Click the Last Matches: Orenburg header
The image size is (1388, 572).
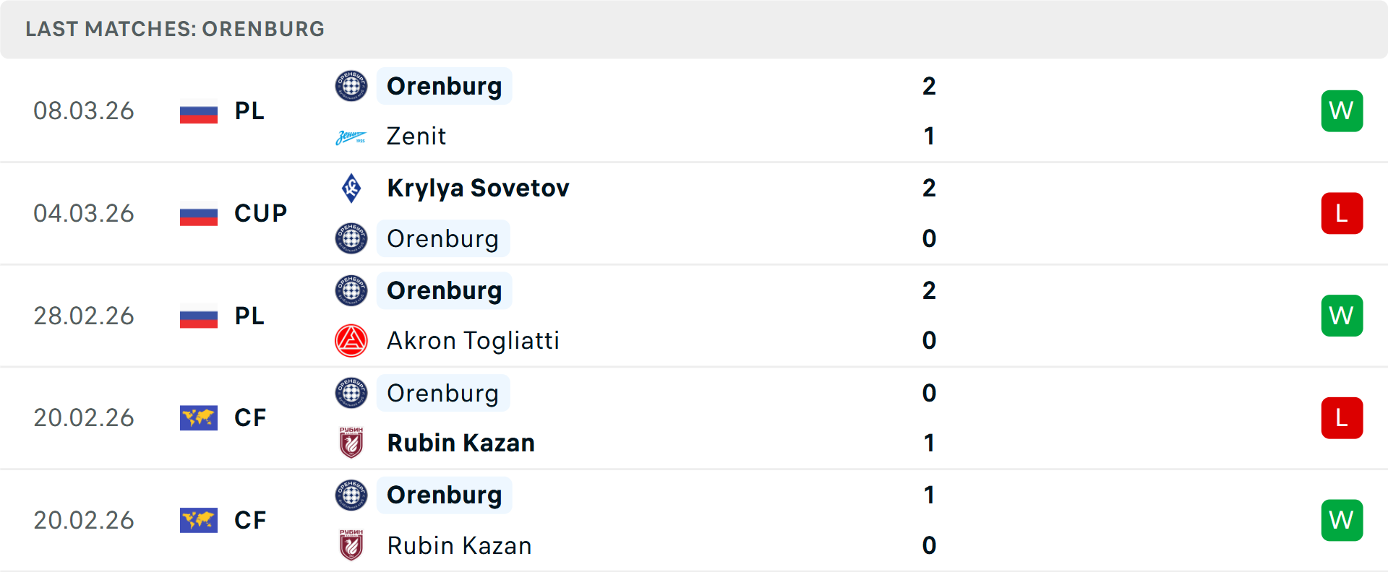point(175,29)
